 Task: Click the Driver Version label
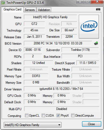click(13, 89)
